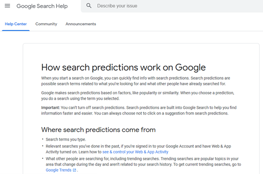
Task: Click the How search predictions work on Google heading
Action: coord(123,67)
